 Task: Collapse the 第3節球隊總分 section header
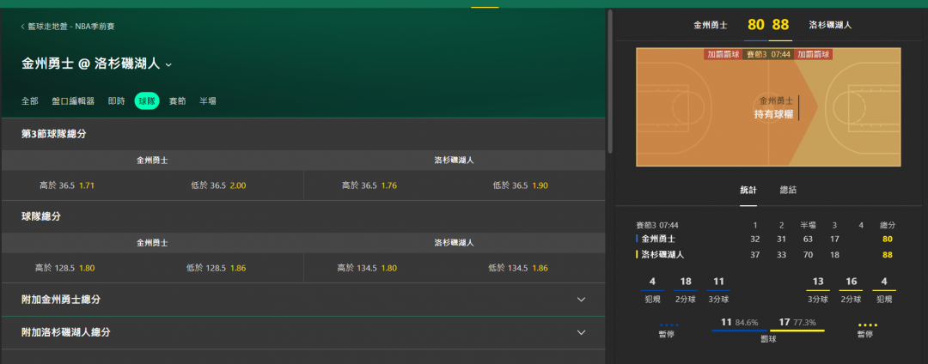tap(303, 134)
